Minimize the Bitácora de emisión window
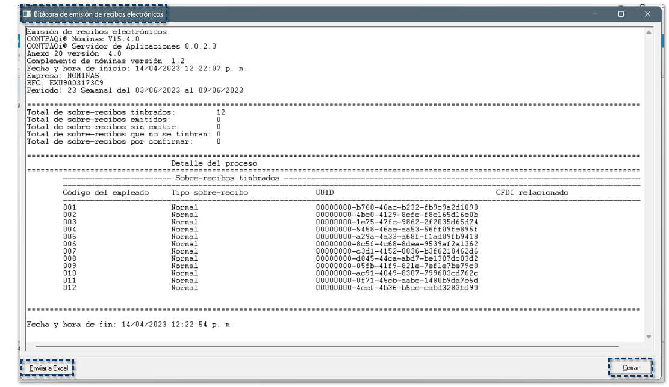The height and width of the screenshot is (387, 669). click(x=594, y=14)
